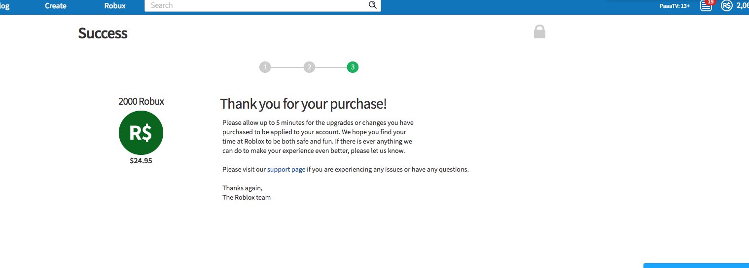
Task: Open the Create menu item
Action: [56, 6]
